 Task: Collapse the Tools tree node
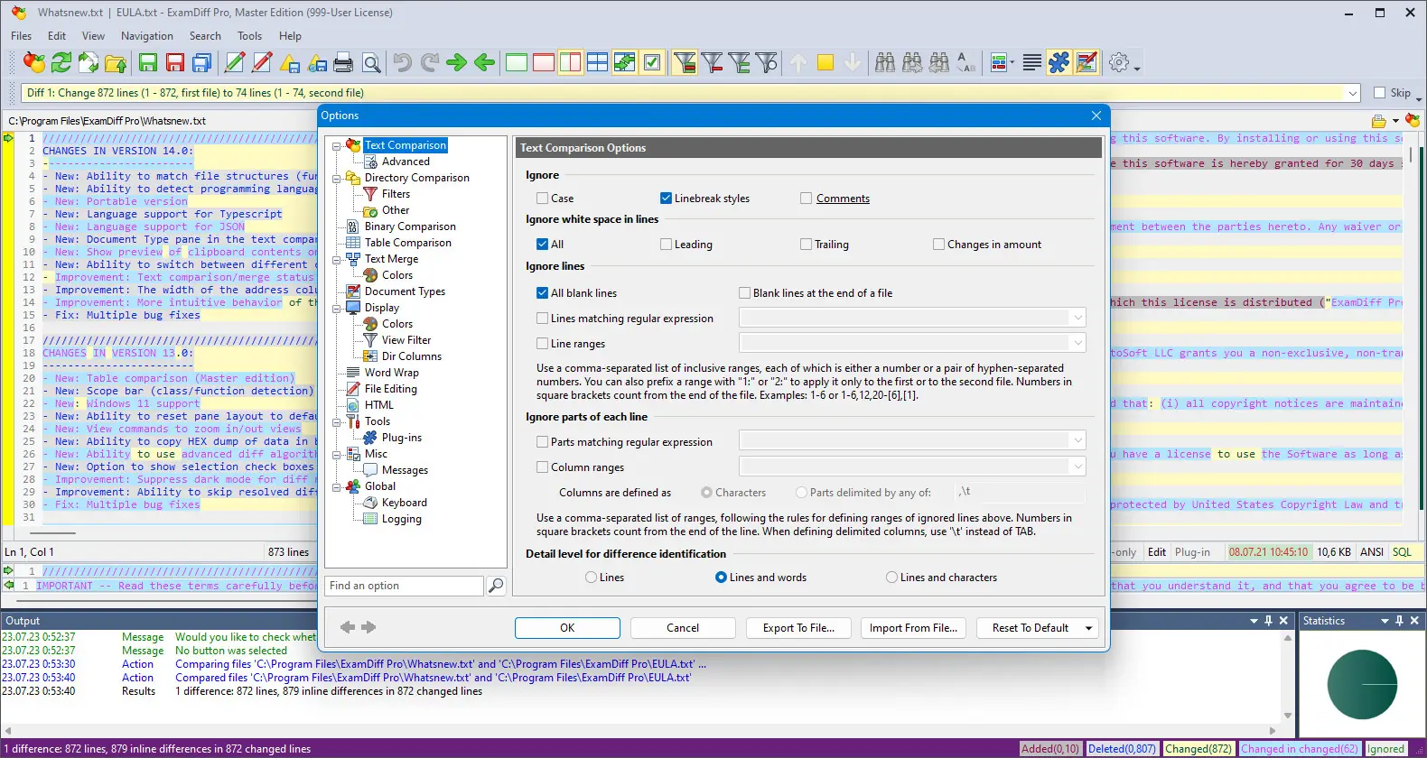tap(336, 422)
